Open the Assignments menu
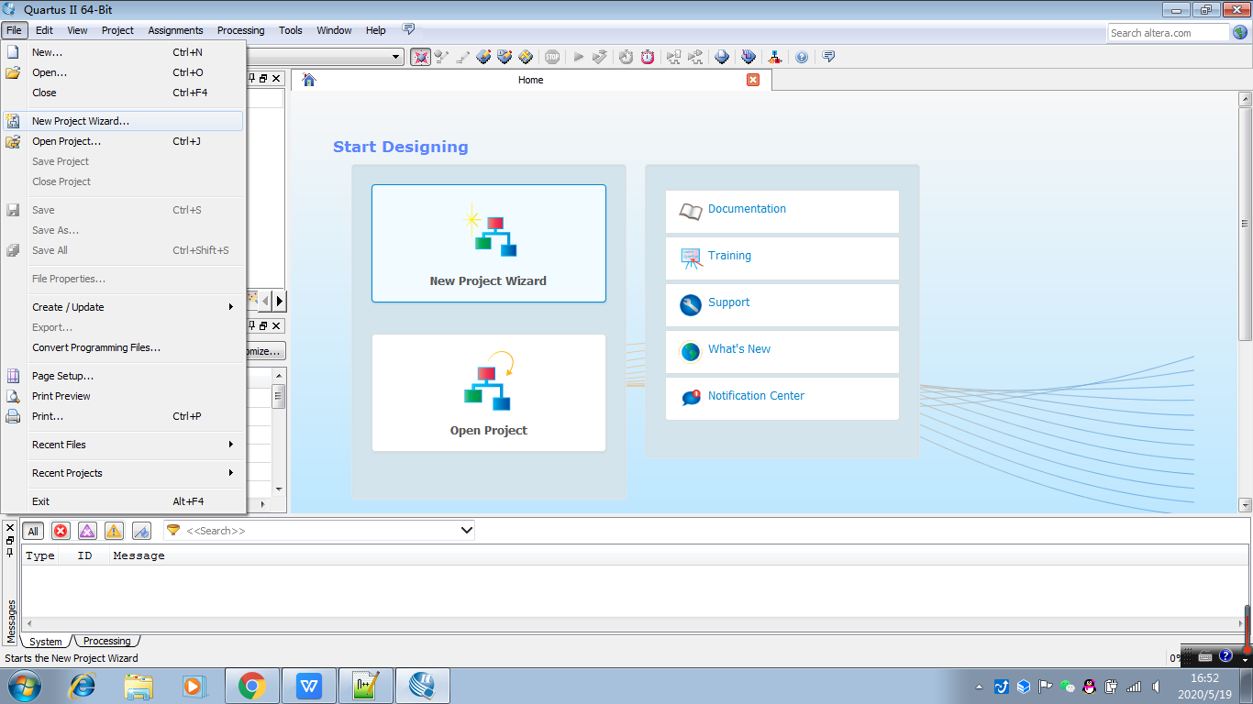1253x704 pixels. tap(175, 30)
